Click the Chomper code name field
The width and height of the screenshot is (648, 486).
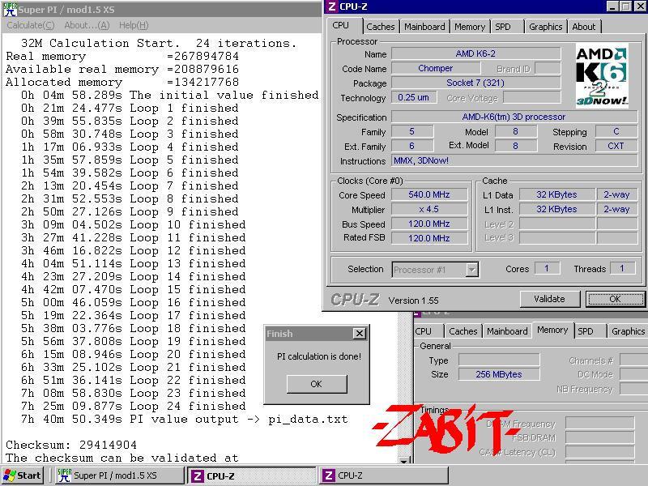(x=436, y=68)
